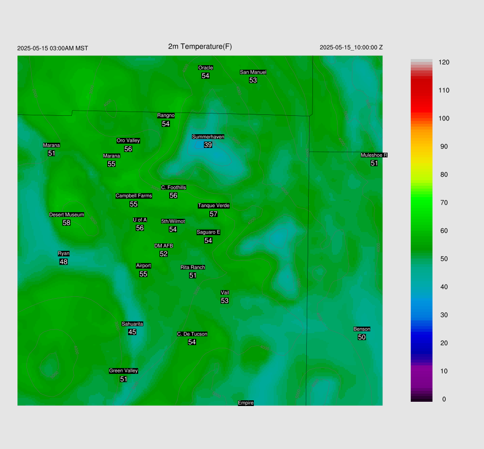Viewport: 484px width, 449px height.
Task: Click Sahuarita's temperature value 45
Action: click(x=132, y=332)
